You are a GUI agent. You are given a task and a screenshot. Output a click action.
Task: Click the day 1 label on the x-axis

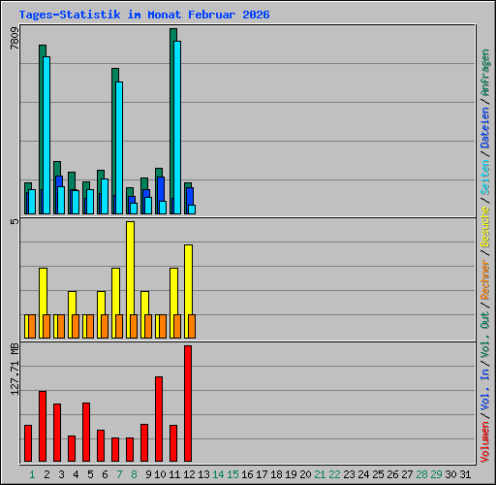[32, 474]
